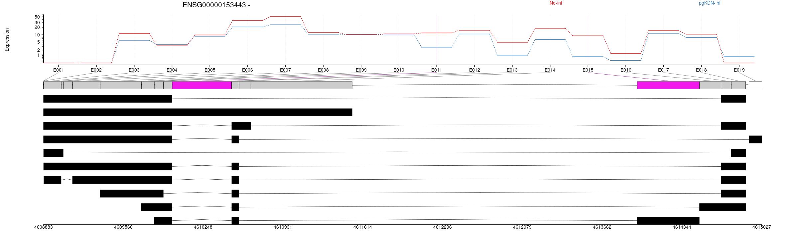Click y-axis tick value 10
Viewport: 798px width, 232px height.
point(37,35)
